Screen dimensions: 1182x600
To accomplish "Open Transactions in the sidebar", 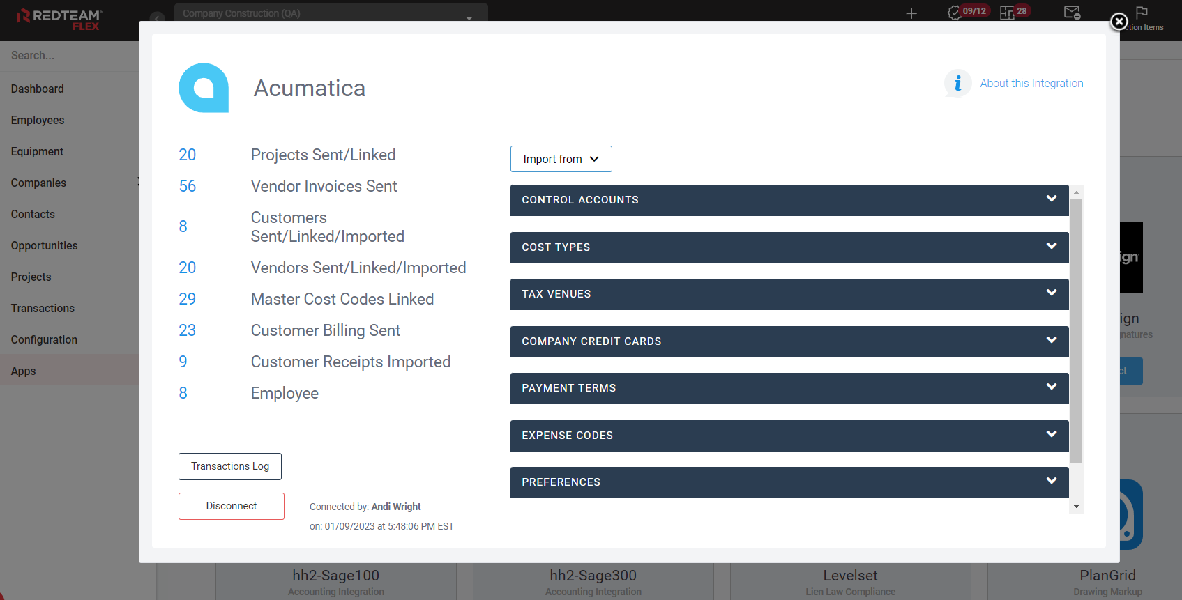I will click(43, 308).
